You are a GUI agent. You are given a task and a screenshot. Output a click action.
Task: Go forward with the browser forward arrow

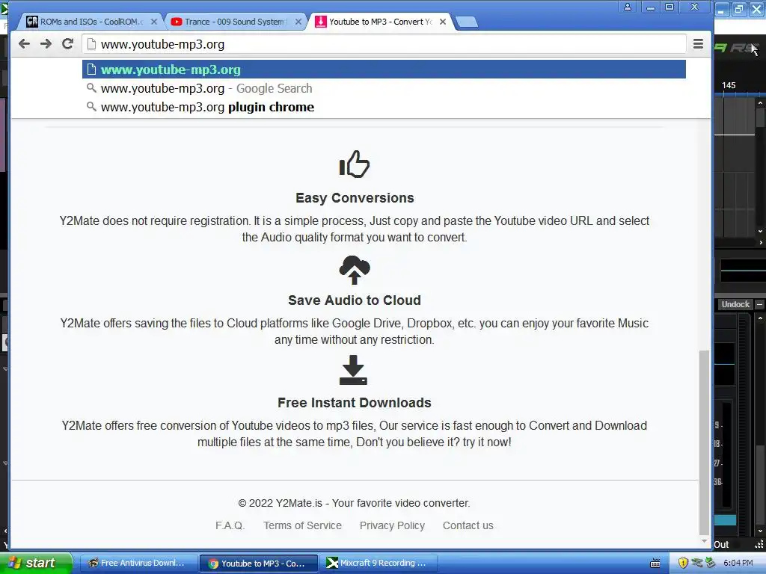coord(46,44)
